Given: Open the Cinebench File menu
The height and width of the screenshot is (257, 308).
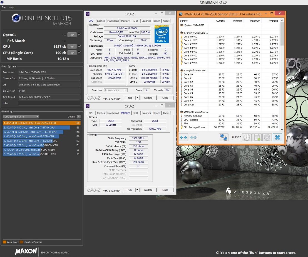Looking at the screenshot, I should tap(4, 7).
